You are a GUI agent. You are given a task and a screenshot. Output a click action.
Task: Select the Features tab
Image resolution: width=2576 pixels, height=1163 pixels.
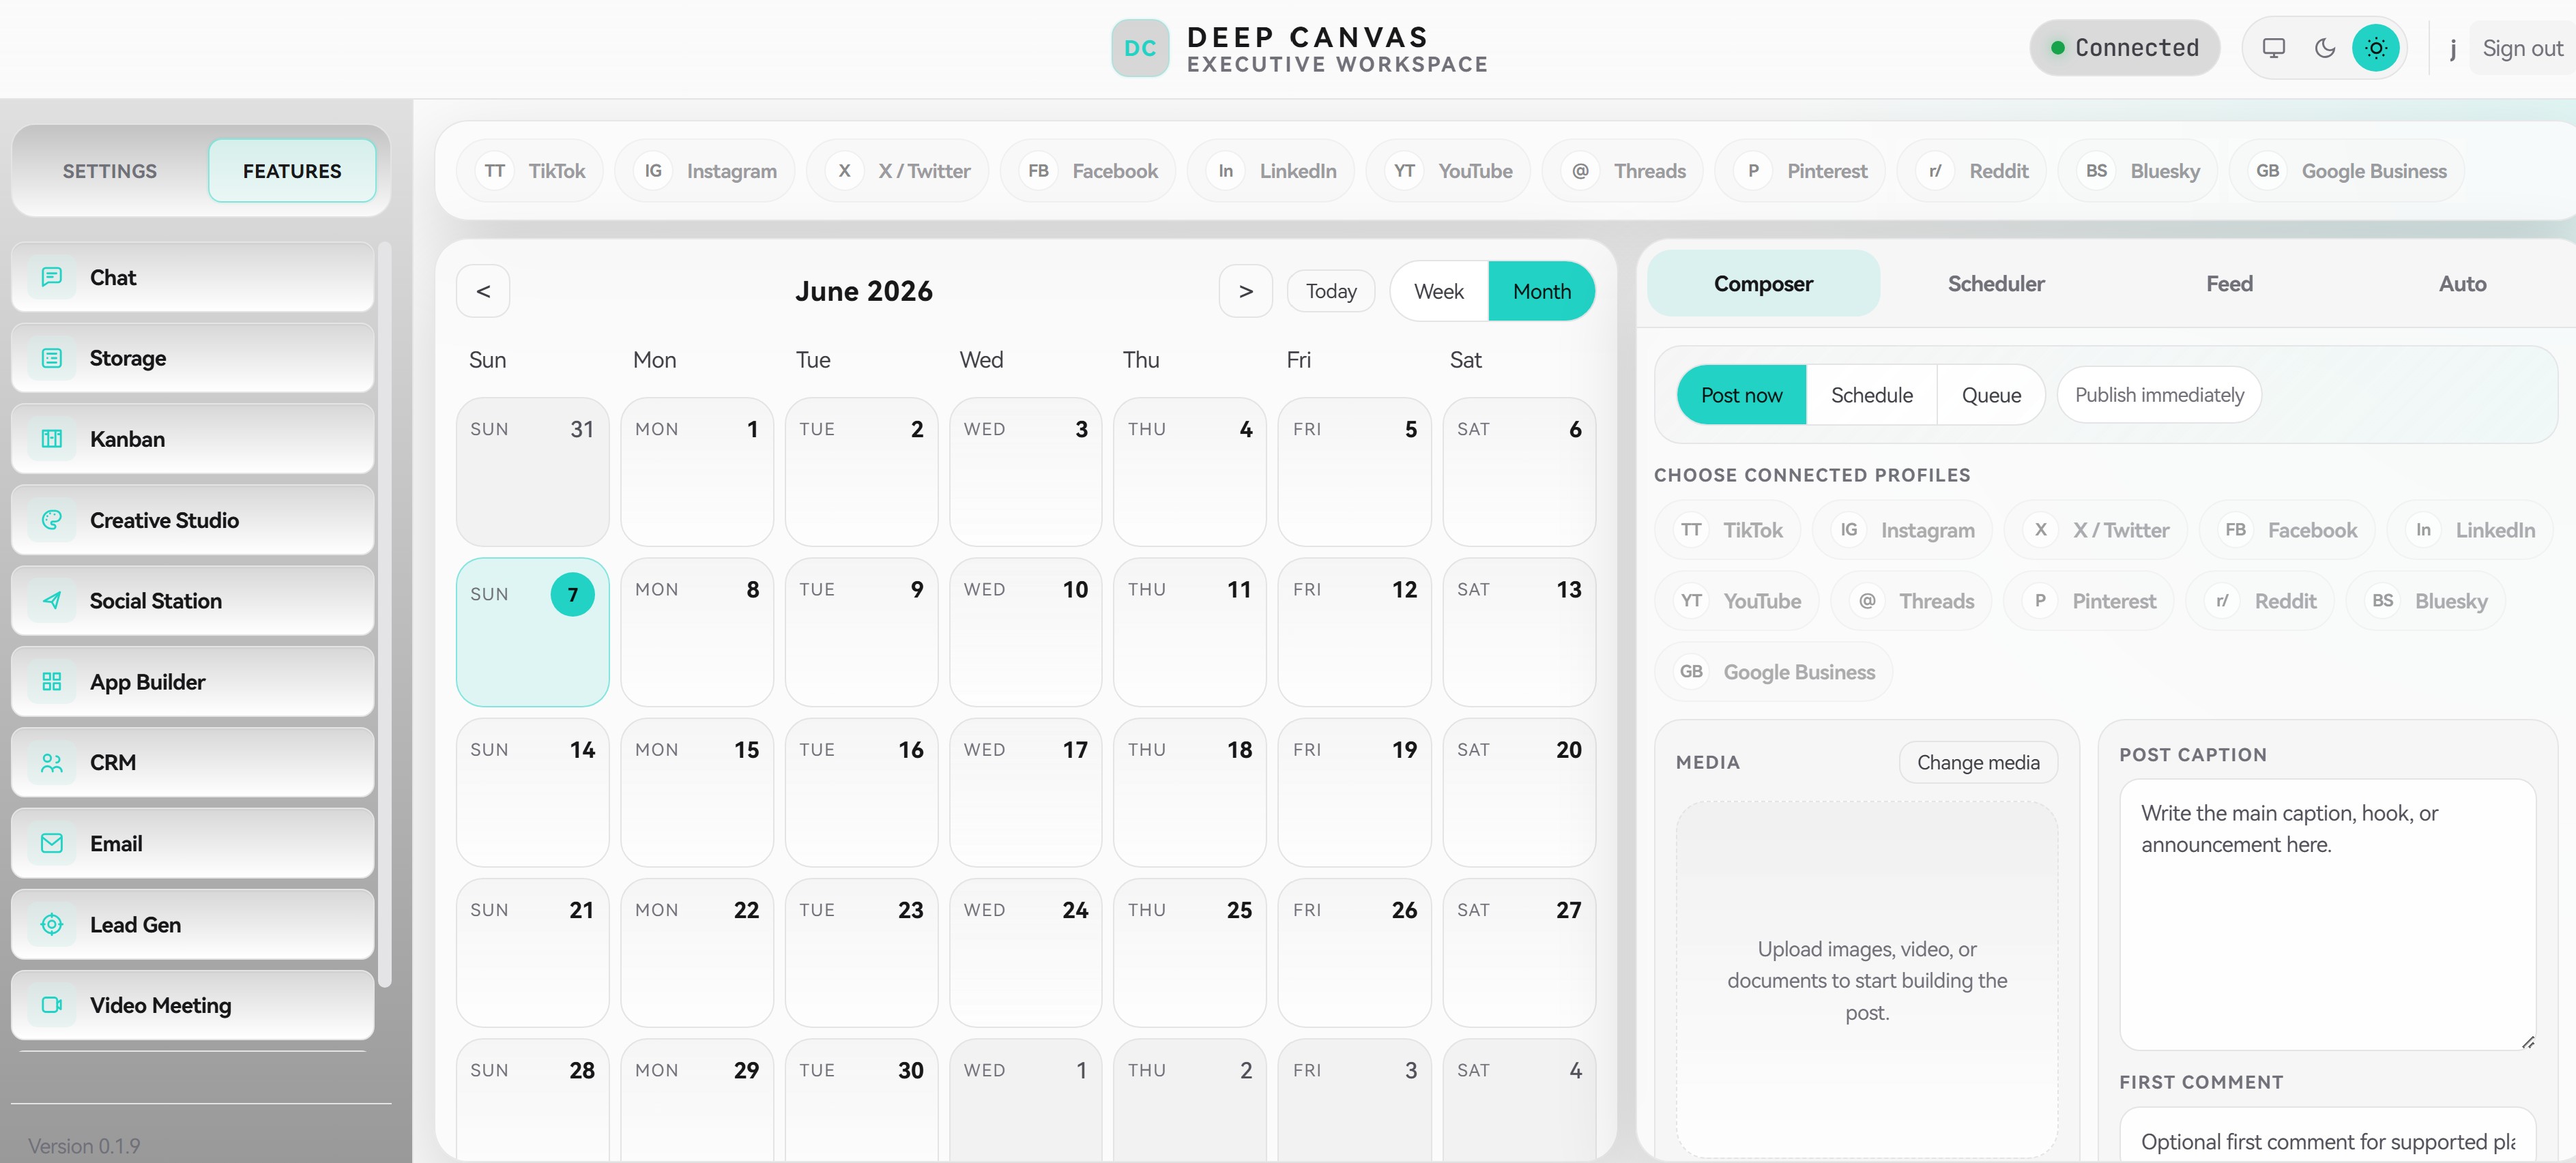(x=292, y=171)
